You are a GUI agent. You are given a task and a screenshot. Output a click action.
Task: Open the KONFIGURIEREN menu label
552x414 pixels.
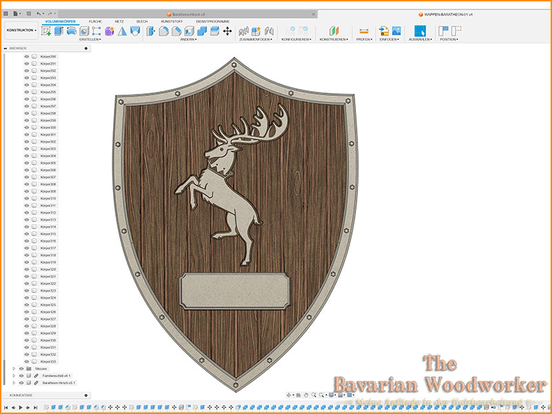pos(296,39)
